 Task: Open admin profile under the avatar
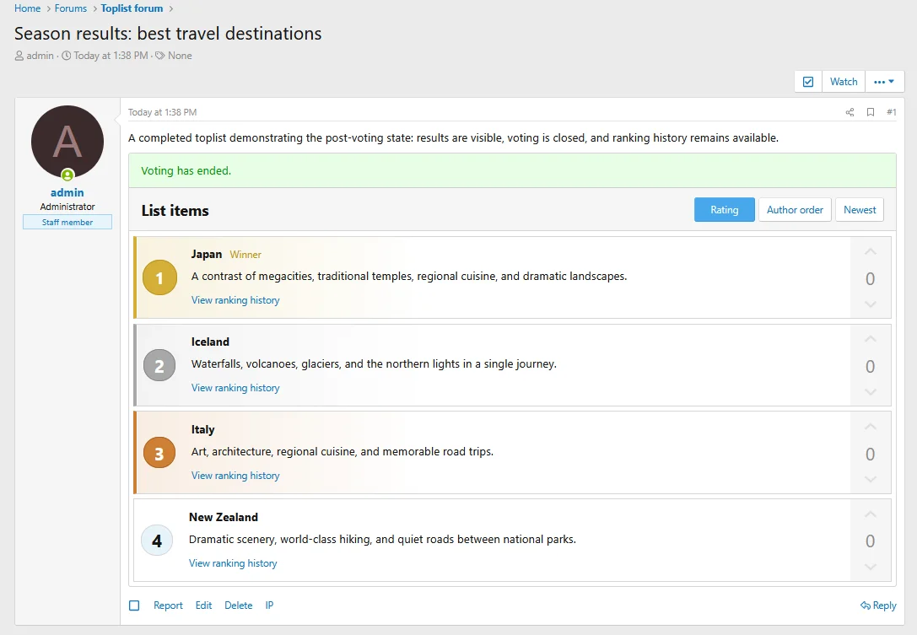coord(67,192)
